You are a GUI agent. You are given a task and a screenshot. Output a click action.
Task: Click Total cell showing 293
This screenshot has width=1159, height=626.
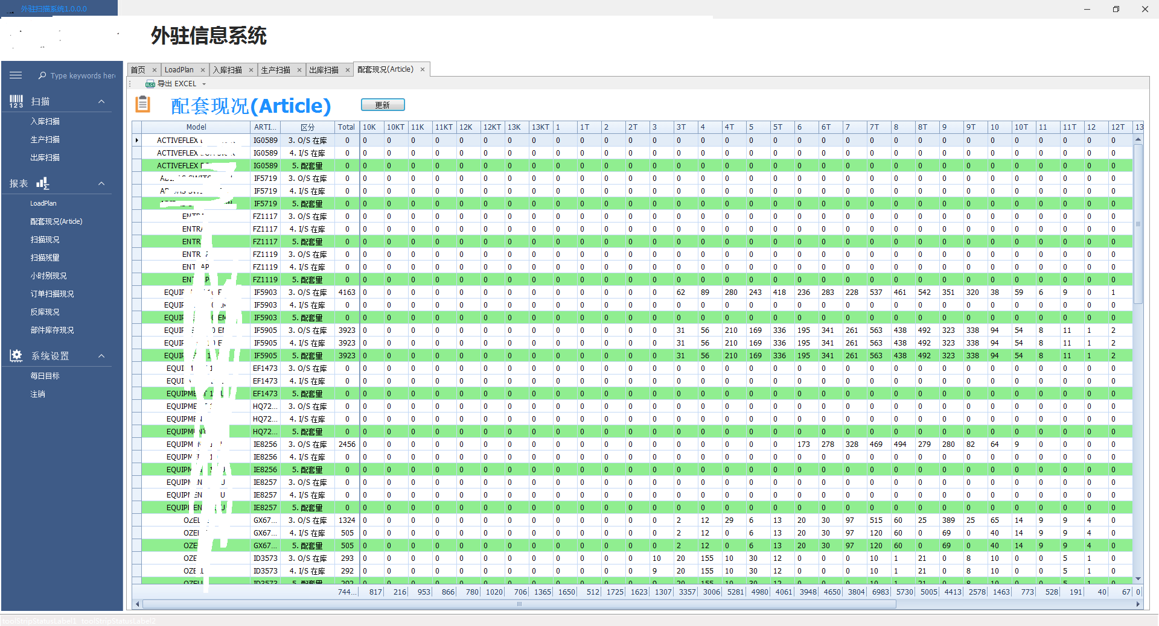347,558
